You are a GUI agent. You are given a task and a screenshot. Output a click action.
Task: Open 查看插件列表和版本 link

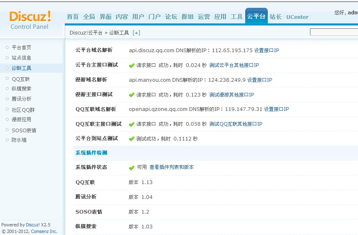click(x=171, y=167)
